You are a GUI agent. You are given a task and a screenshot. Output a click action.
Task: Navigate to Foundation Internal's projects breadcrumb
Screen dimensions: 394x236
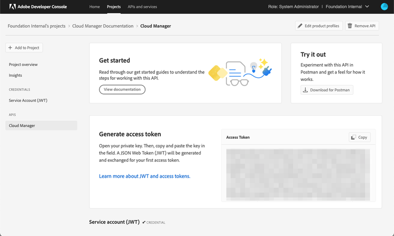pyautogui.click(x=36, y=26)
